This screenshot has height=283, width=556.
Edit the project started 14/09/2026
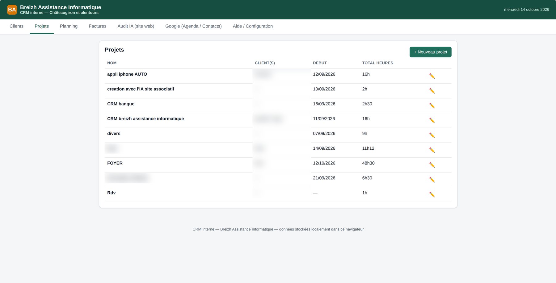pos(432,150)
